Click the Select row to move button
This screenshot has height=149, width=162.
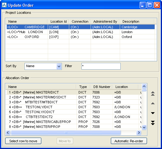(x=23, y=141)
